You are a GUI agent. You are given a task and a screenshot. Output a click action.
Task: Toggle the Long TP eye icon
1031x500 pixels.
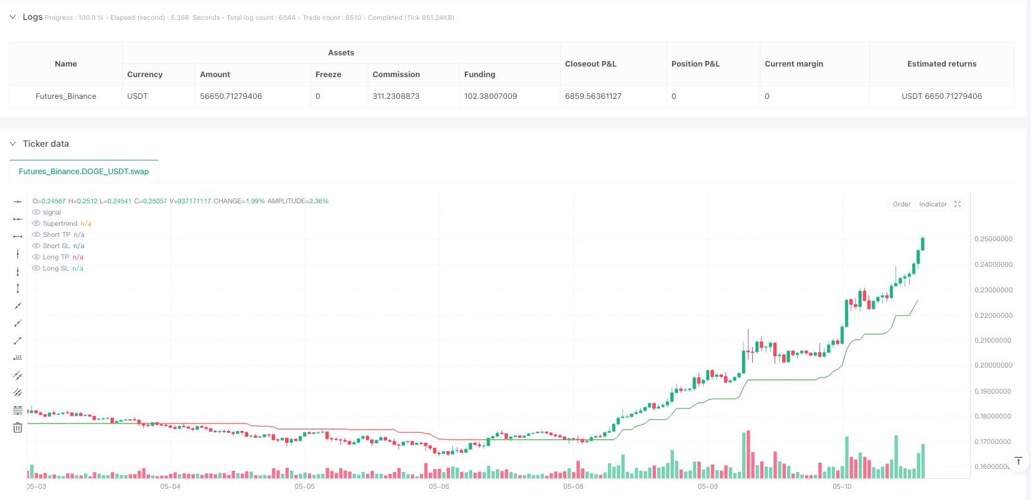(x=36, y=257)
